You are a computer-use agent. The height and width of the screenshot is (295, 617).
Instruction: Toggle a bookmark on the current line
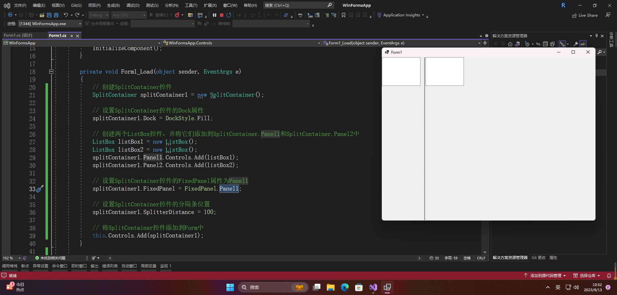click(344, 15)
